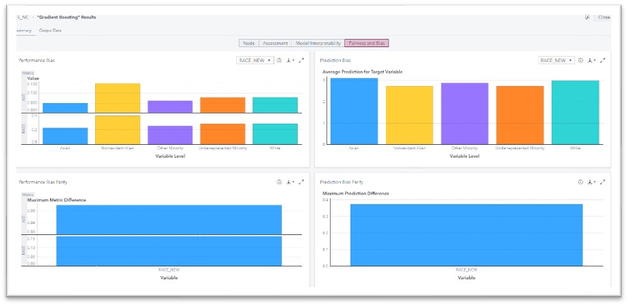Click RACE_NEW axis label in Performance Bias Parity
The height and width of the screenshot is (304, 627).
tap(169, 269)
